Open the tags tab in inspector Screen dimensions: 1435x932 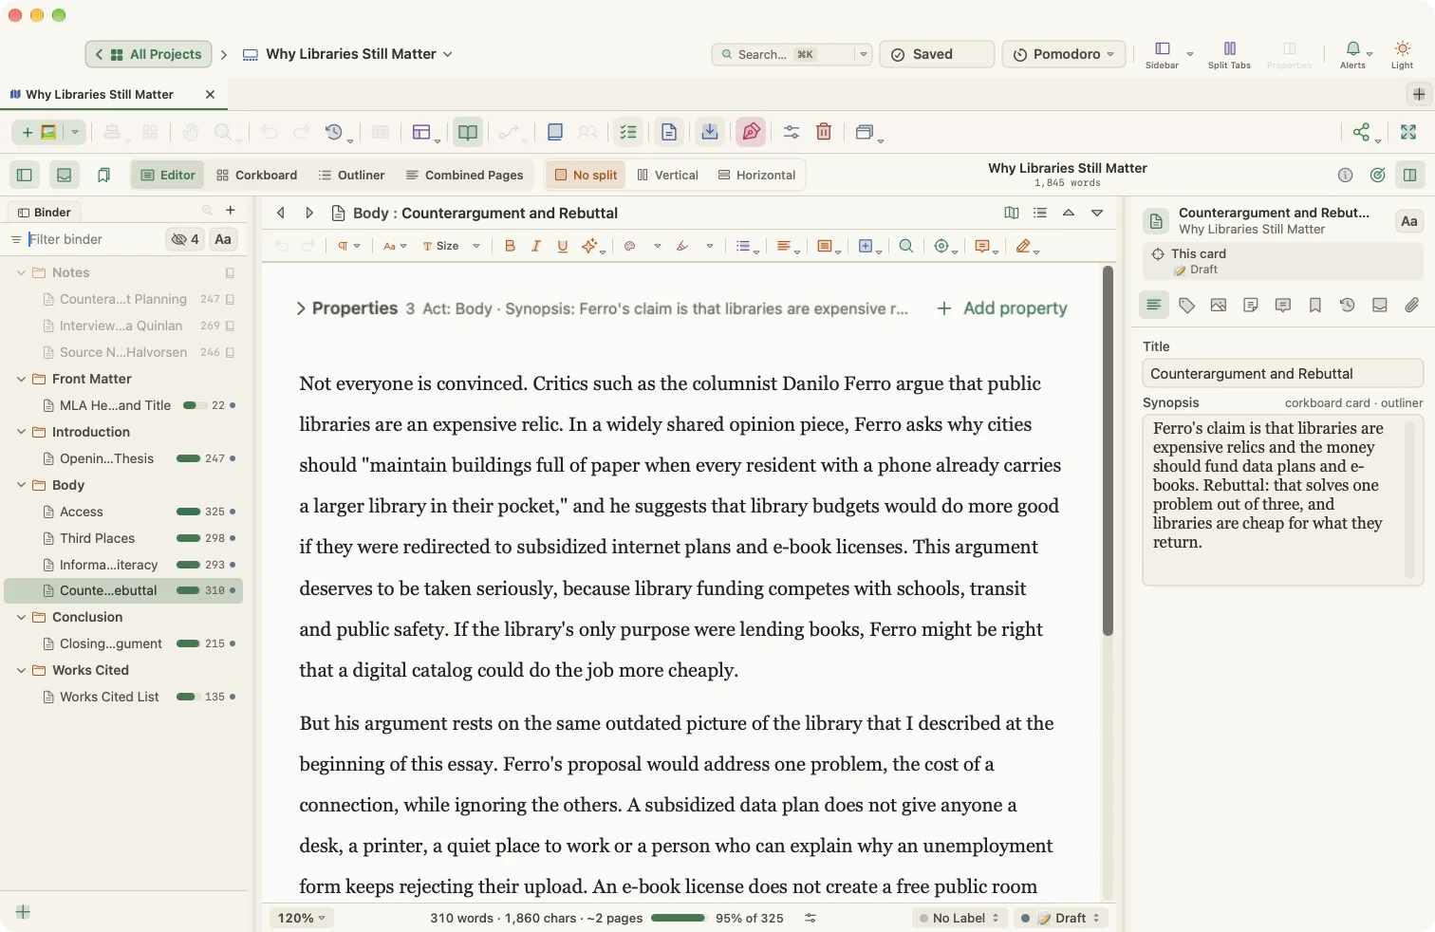pos(1186,305)
